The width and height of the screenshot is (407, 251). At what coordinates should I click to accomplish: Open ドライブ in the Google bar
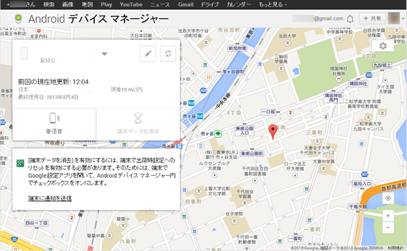[210, 5]
